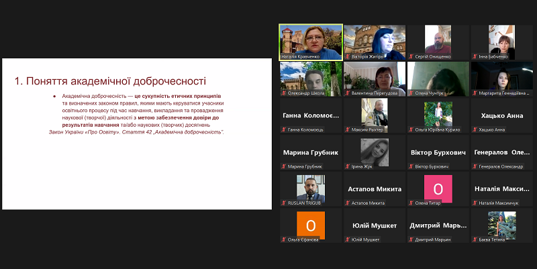Click the Віктор Бурхович name tile
This screenshot has width=537, height=269.
(438, 152)
